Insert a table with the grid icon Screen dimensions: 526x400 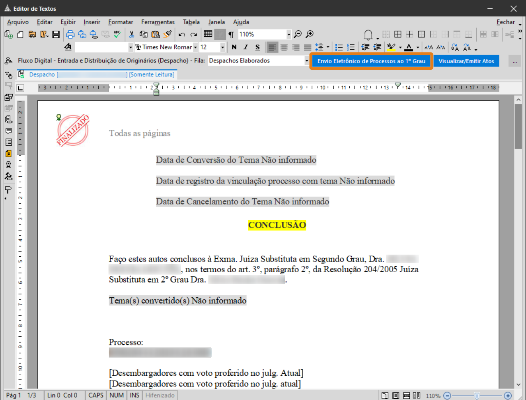coord(208,34)
